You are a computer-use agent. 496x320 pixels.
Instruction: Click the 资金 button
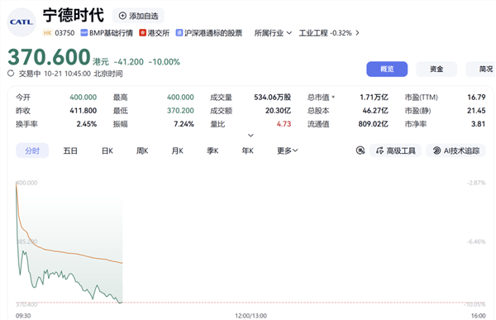click(x=436, y=69)
